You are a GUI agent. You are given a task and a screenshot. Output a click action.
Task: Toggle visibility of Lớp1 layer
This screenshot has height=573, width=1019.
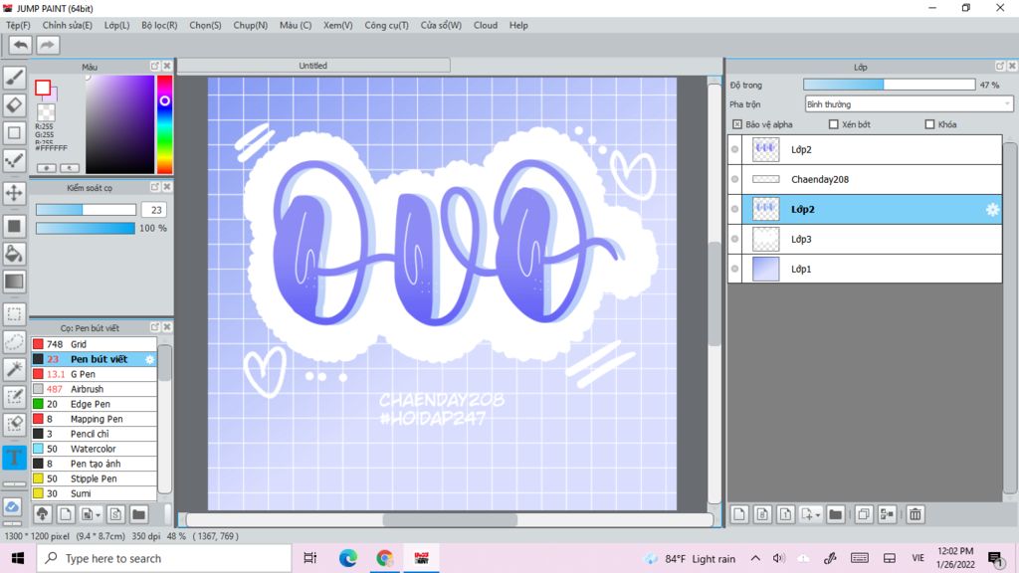point(735,269)
